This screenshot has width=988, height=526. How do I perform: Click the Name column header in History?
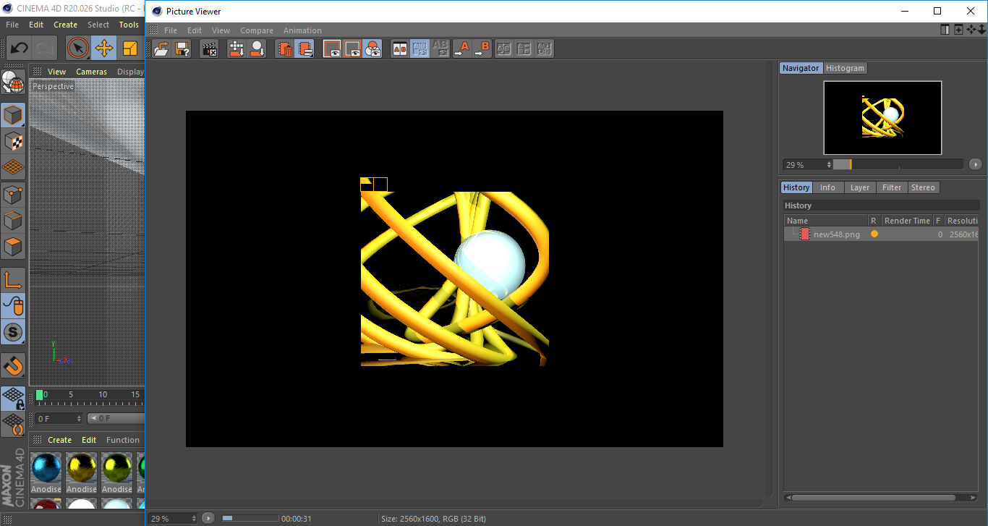pyautogui.click(x=826, y=221)
